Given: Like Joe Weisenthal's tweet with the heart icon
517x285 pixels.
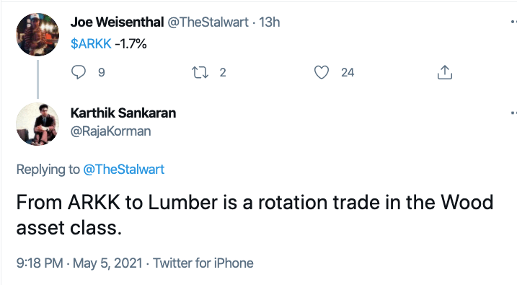Looking at the screenshot, I should (x=322, y=72).
